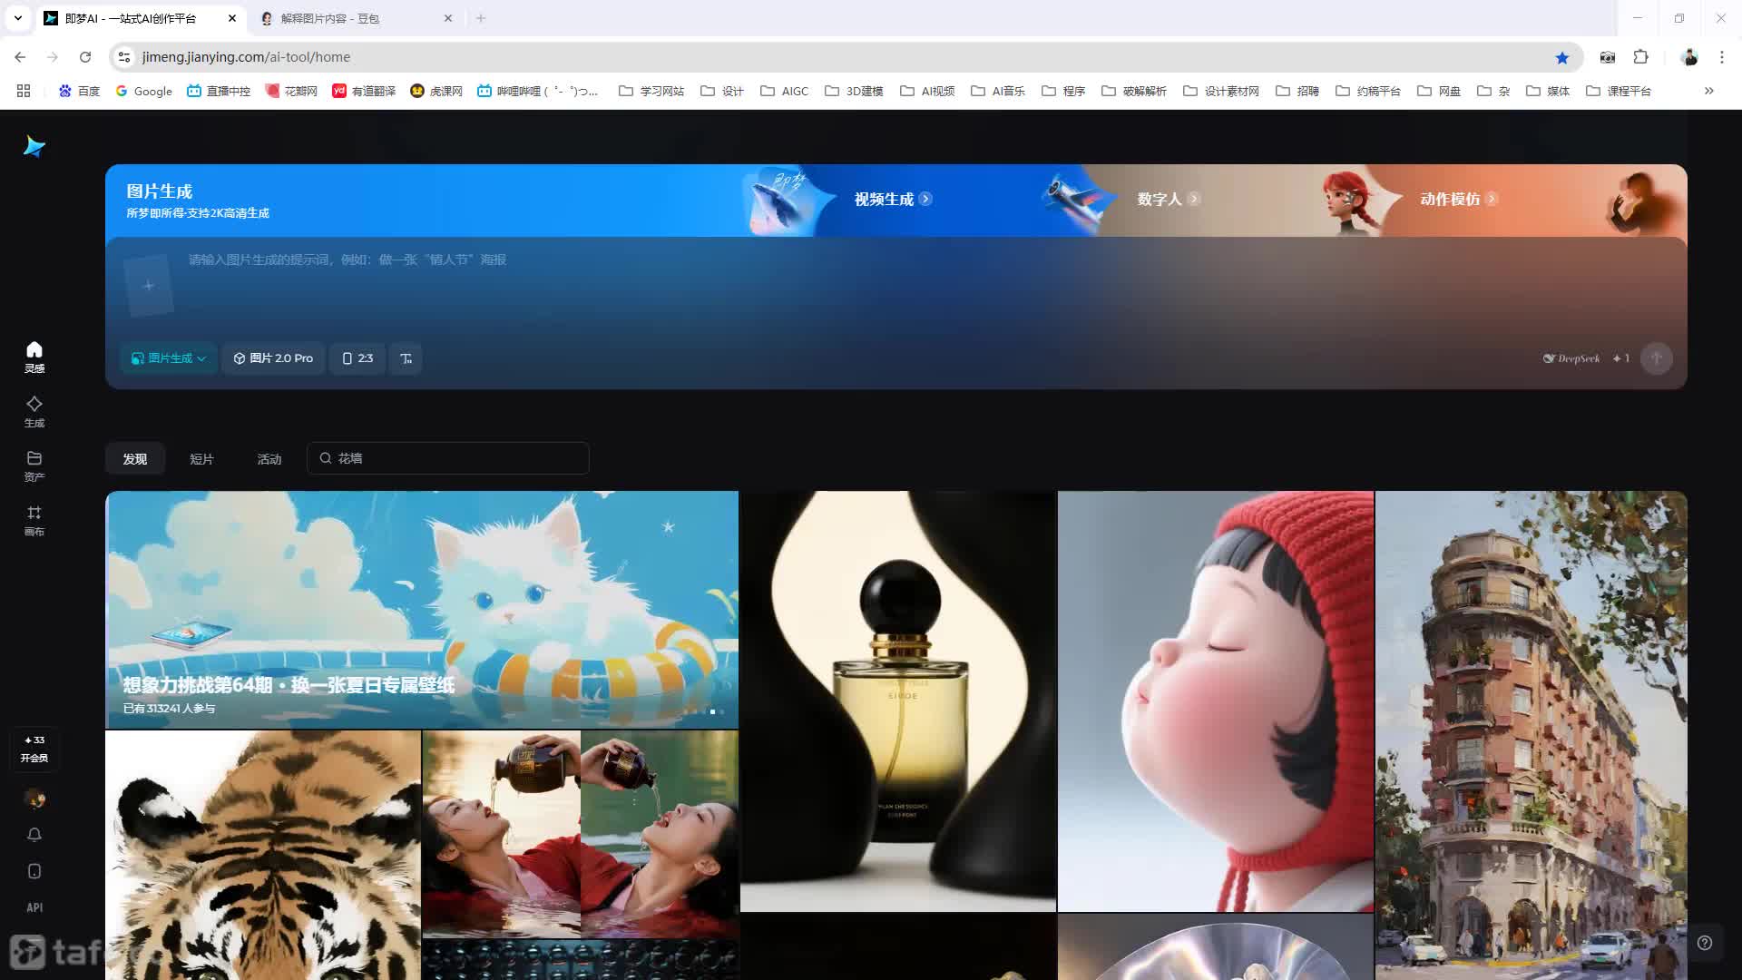Select the 图片生成 banner heading

point(160,191)
